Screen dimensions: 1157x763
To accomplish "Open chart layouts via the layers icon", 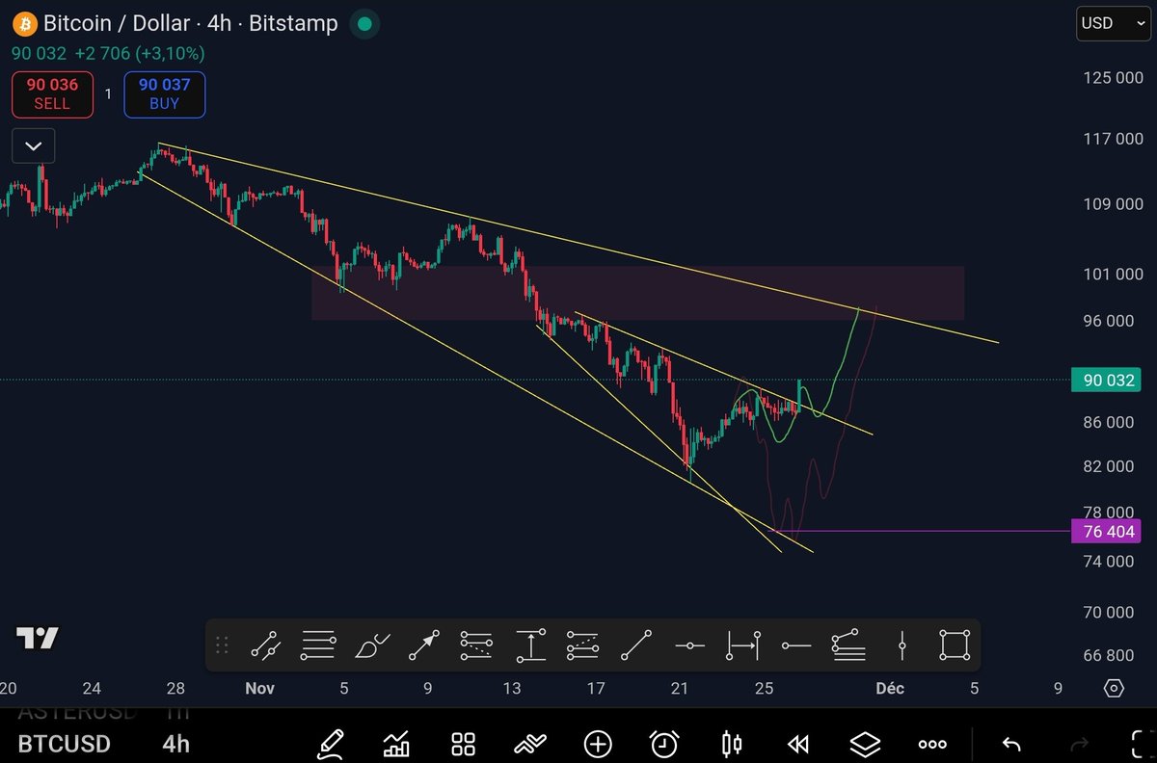I will point(865,744).
